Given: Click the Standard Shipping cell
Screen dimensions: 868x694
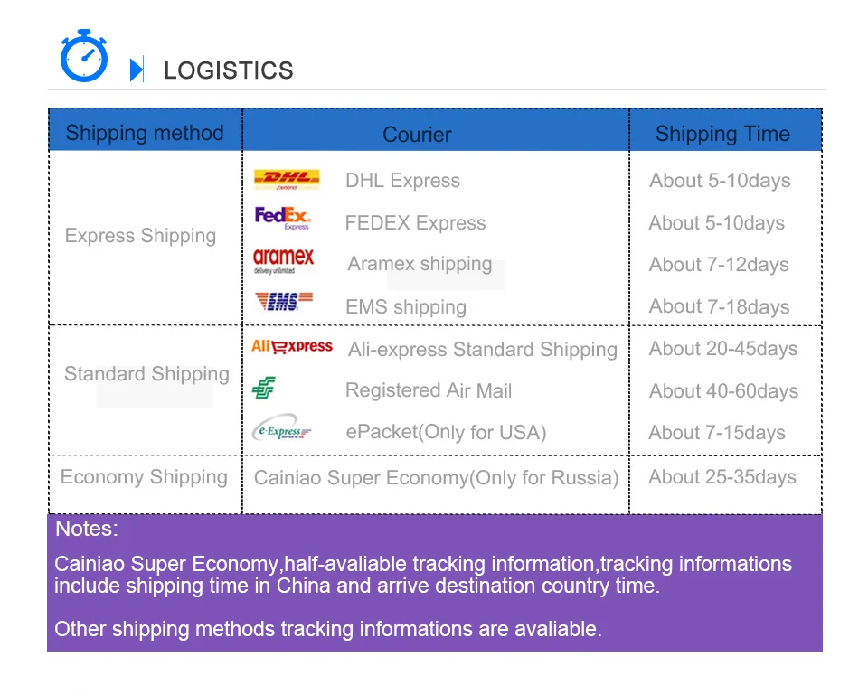Looking at the screenshot, I should [146, 374].
